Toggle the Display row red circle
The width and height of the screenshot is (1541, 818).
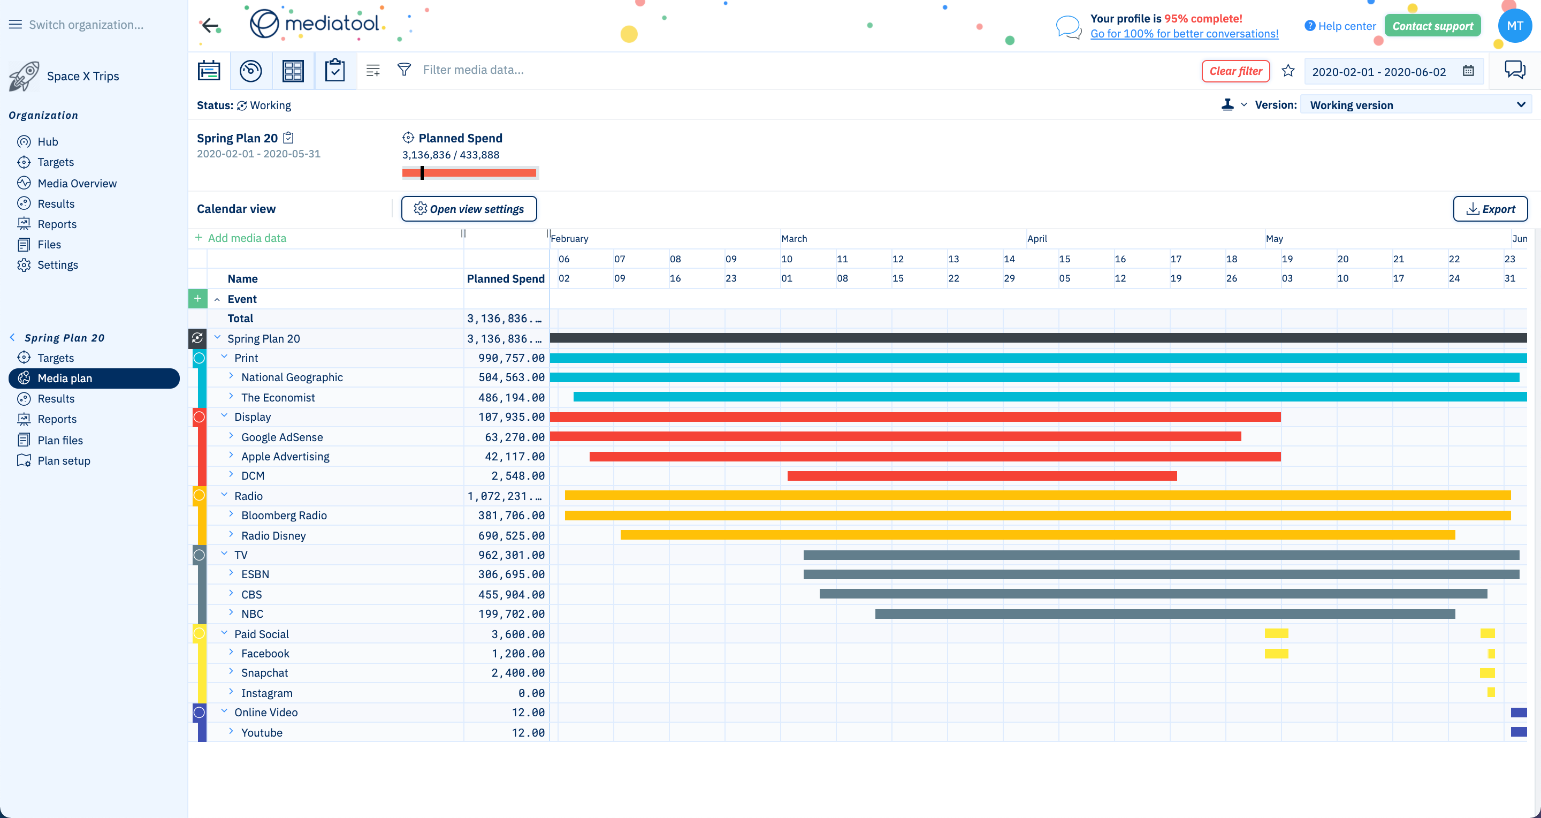[199, 417]
